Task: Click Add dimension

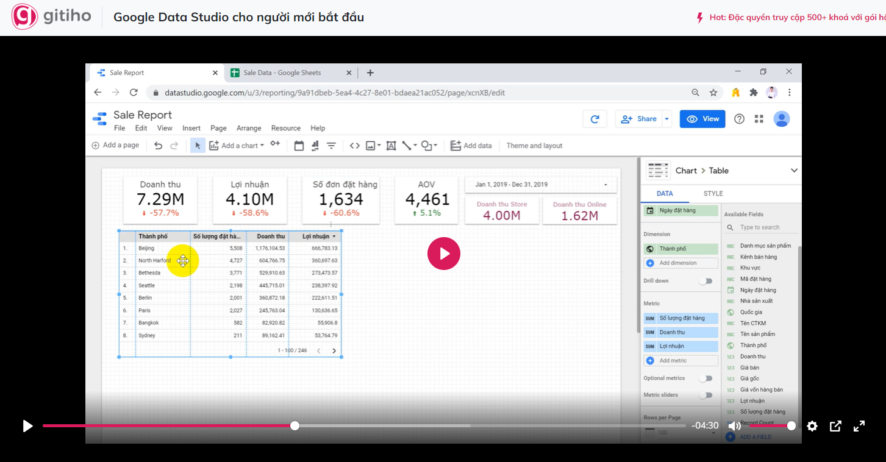Action: tap(681, 263)
